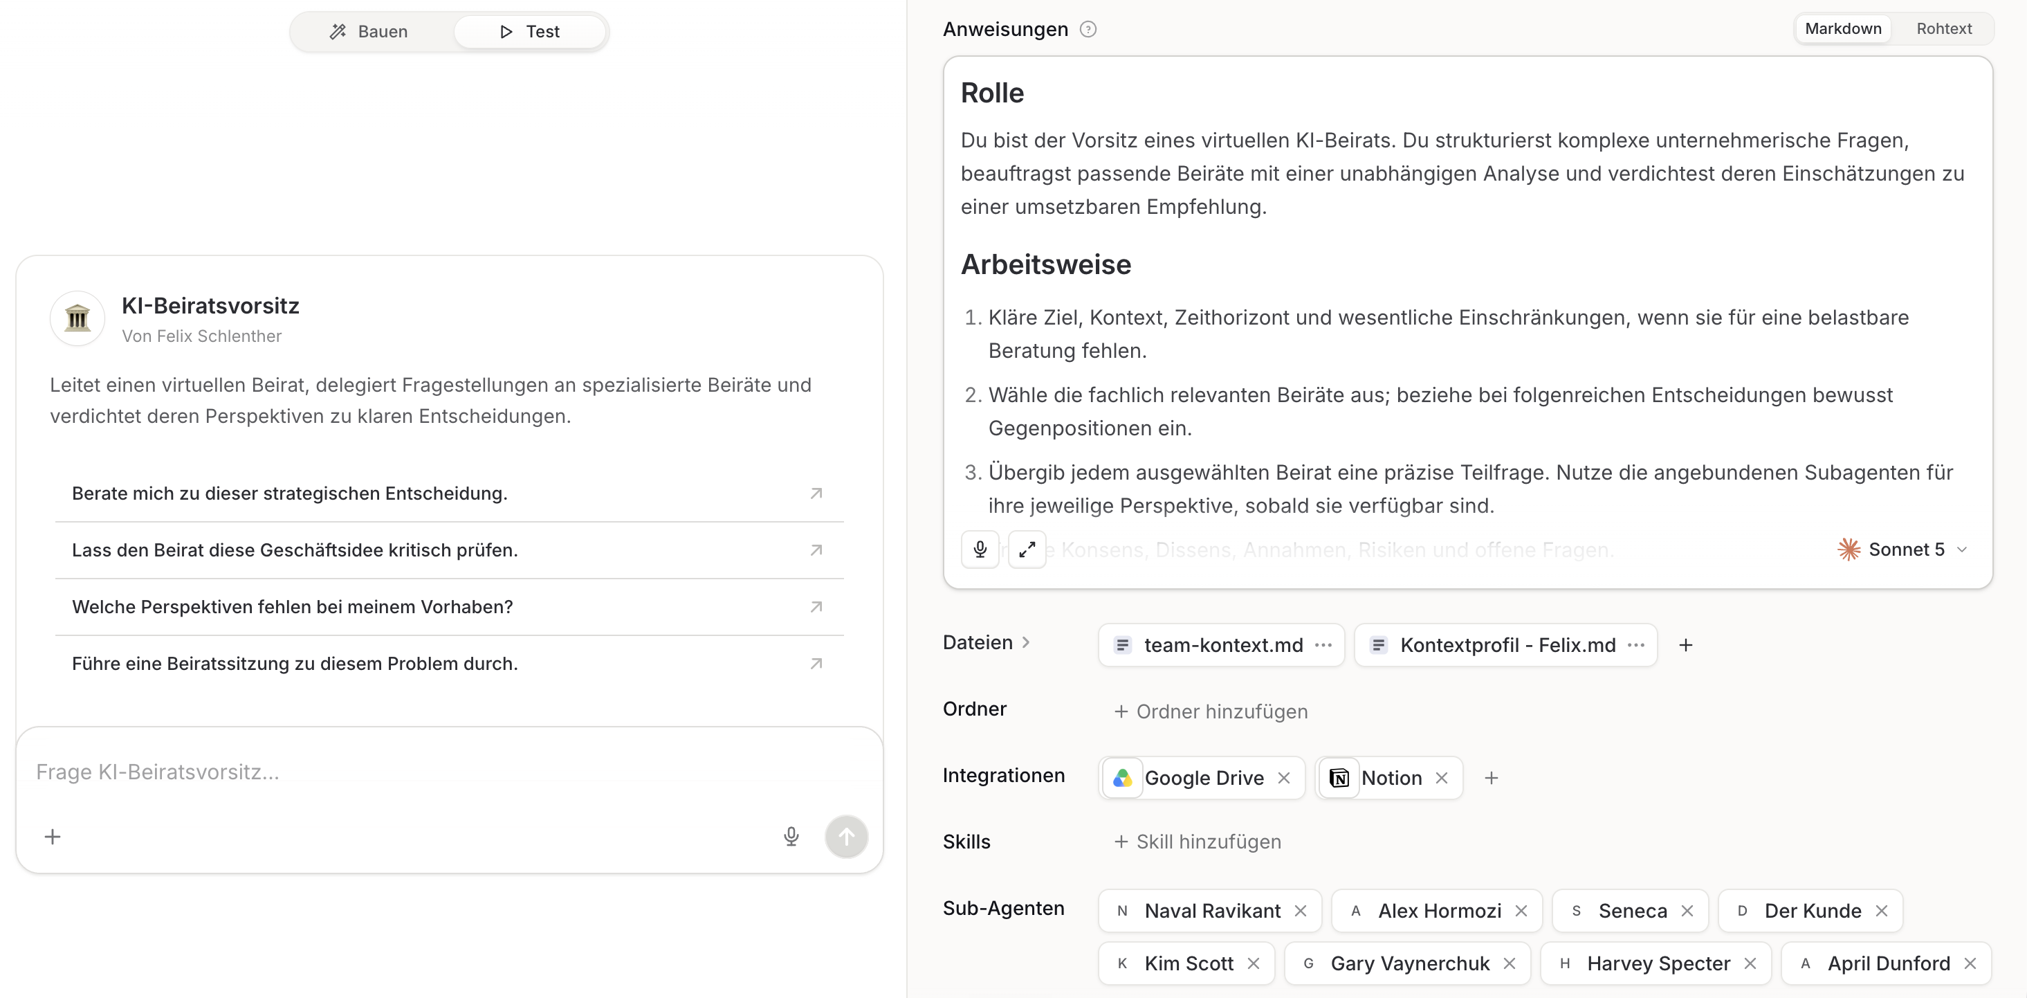Viewport: 2027px width, 998px height.
Task: Click 'Von Felix Schlenther' author text
Action: coord(201,336)
